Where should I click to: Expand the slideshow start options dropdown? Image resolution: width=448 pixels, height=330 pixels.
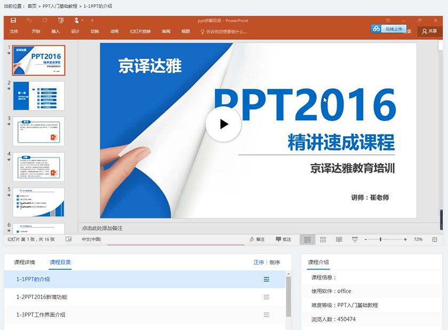tap(83, 21)
